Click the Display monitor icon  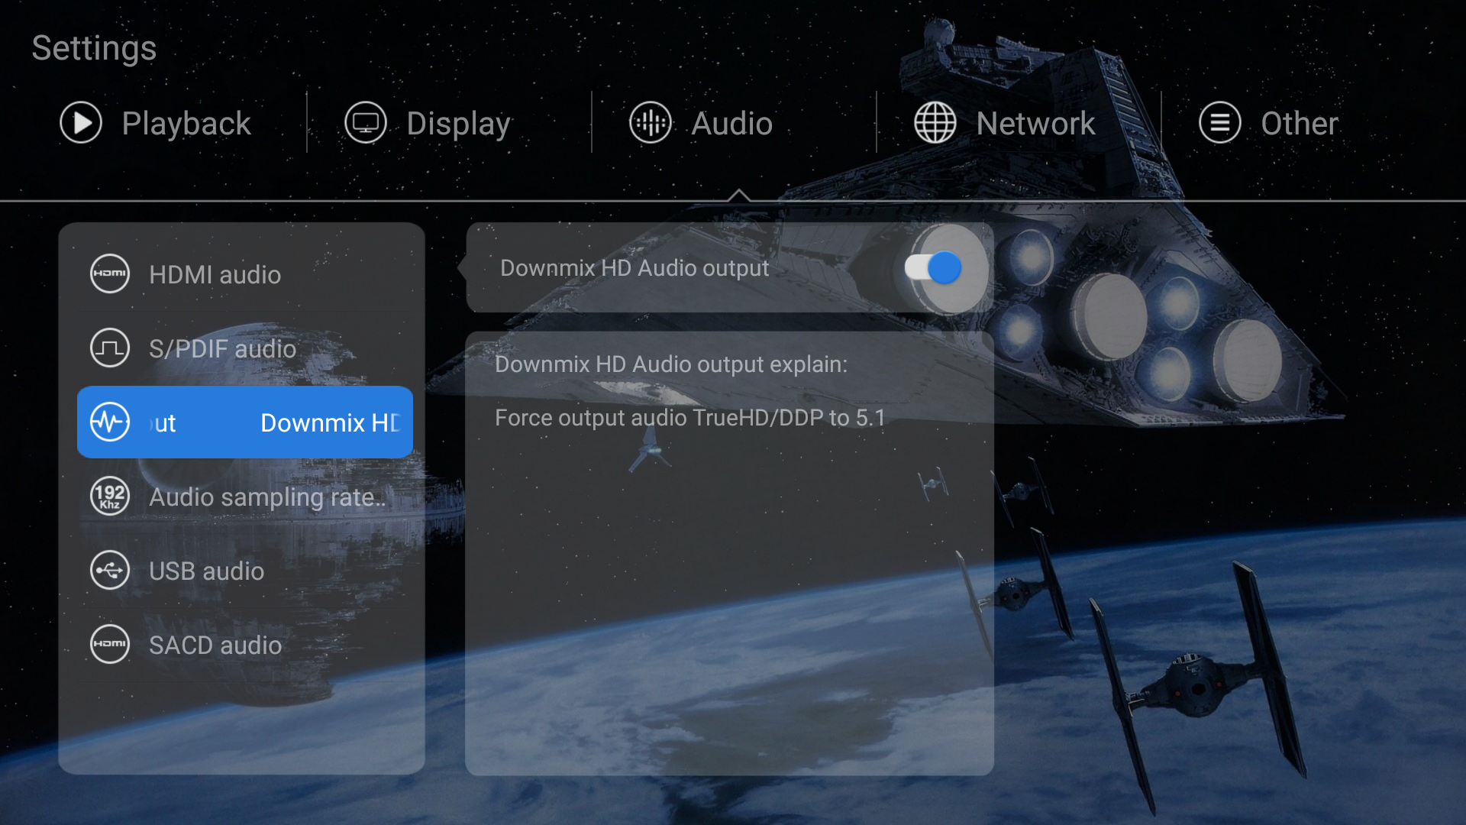(x=366, y=122)
